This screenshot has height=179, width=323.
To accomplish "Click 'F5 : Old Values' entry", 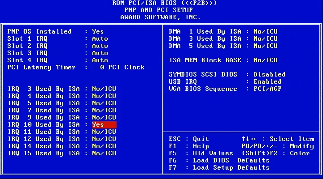I will 201,153.
